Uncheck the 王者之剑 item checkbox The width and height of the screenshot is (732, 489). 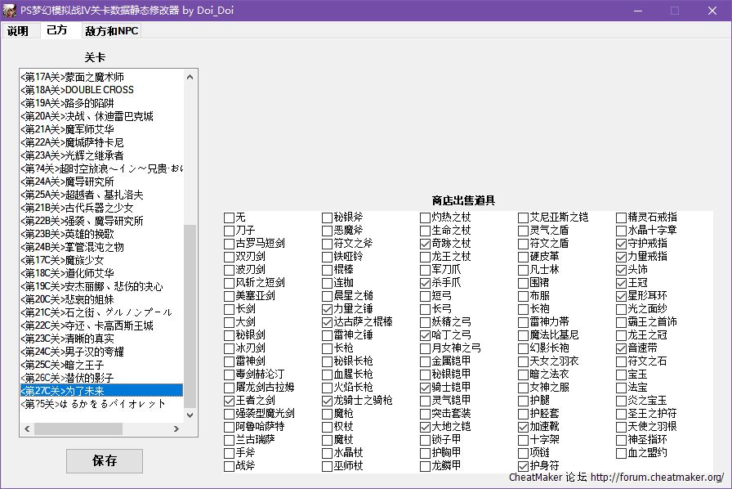[x=229, y=401]
